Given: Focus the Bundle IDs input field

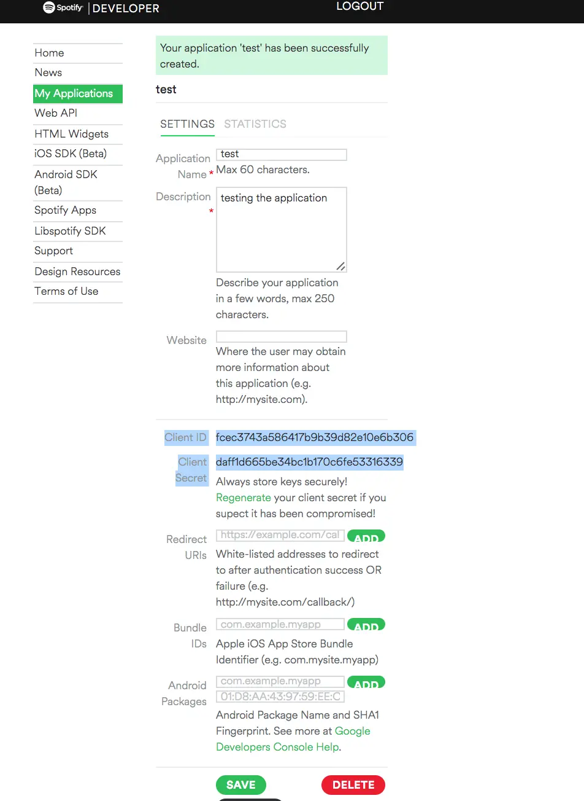Looking at the screenshot, I should [x=280, y=624].
